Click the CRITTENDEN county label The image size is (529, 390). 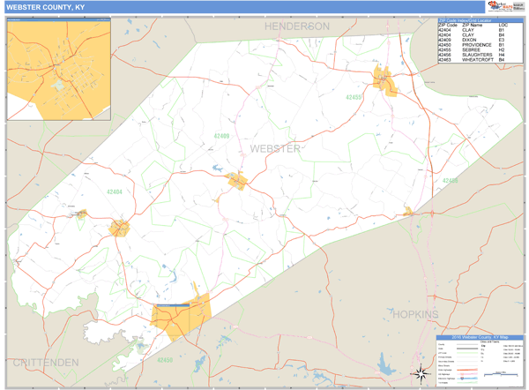pos(46,363)
